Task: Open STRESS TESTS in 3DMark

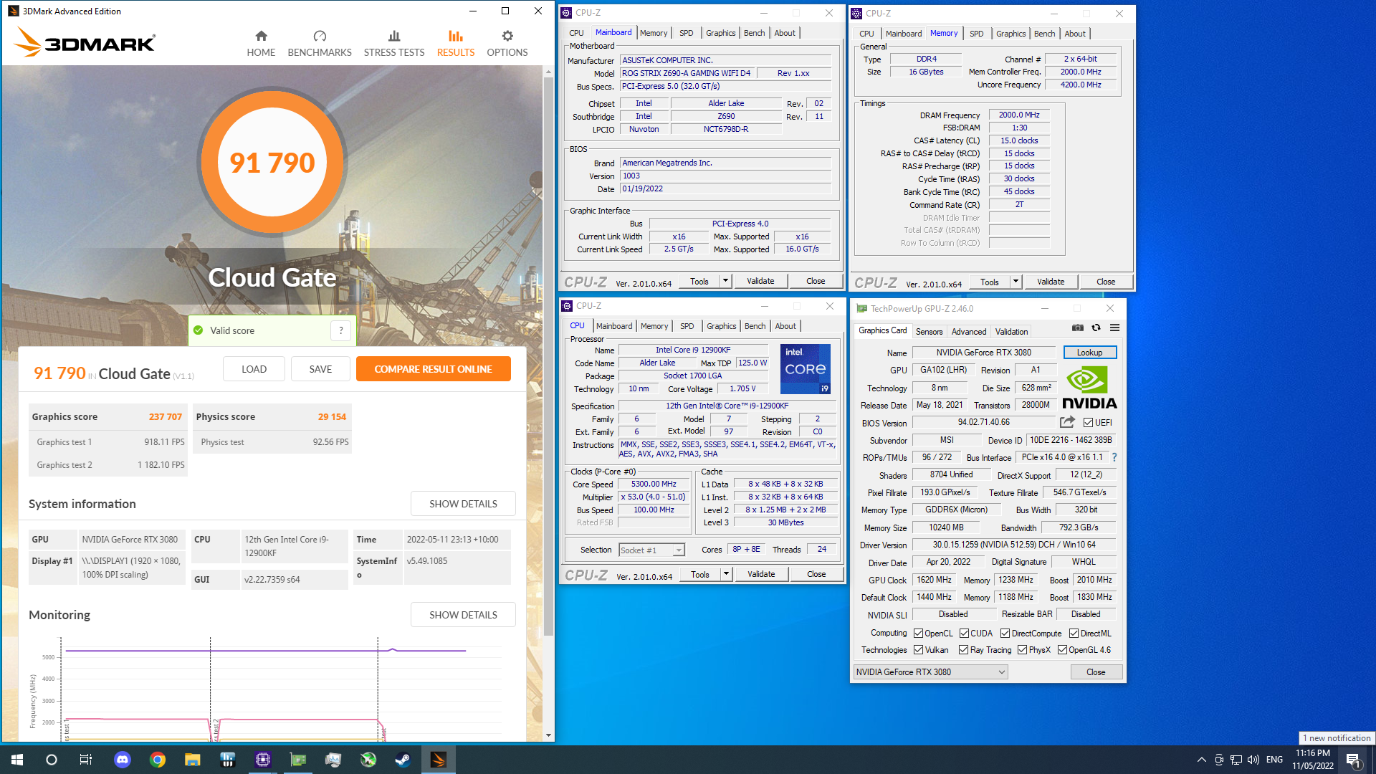Action: pyautogui.click(x=394, y=44)
